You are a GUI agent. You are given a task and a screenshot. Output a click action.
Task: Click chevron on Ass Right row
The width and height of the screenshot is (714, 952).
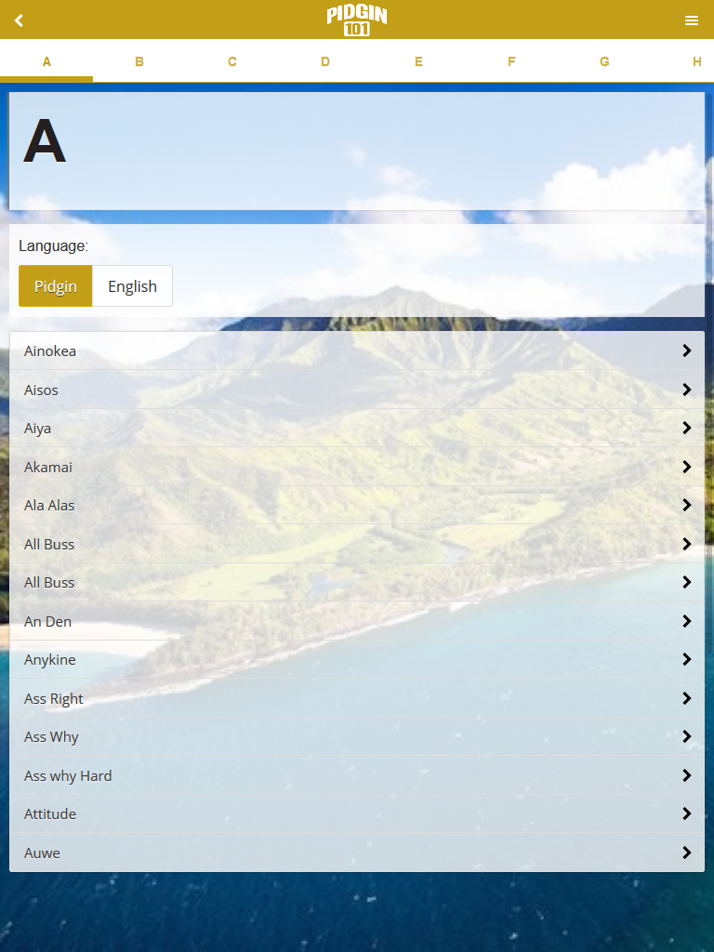pyautogui.click(x=687, y=698)
